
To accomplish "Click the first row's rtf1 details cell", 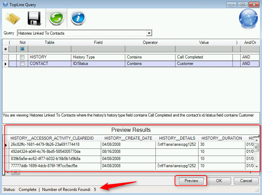I will click(177, 144).
